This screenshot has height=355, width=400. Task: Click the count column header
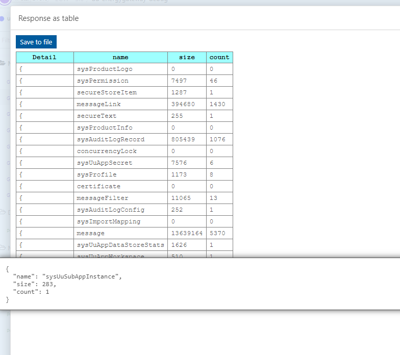pos(219,57)
